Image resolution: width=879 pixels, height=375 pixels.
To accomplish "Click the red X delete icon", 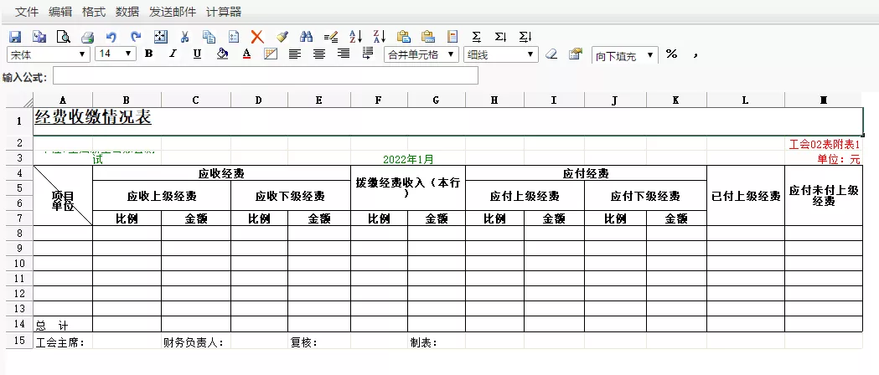I will point(257,37).
